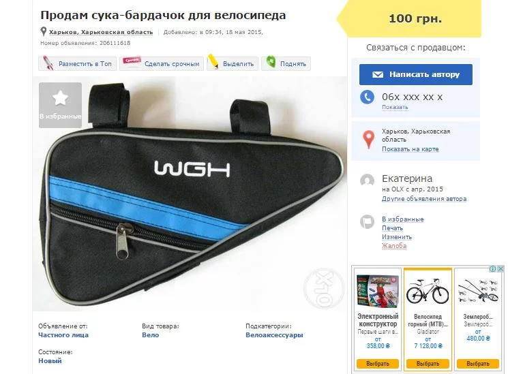Click Выбрать under the Gladiator bicycle ad
Image resolution: width=508 pixels, height=374 pixels.
(x=428, y=364)
